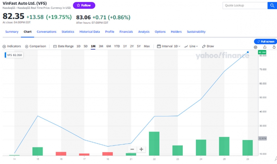Click the VFS 82.350 legend label
This screenshot has width=277, height=164.
click(13, 55)
